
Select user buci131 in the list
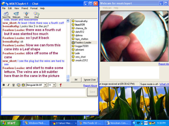pyautogui.click(x=80, y=25)
